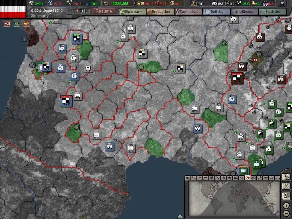This screenshot has width=292, height=219.
Task: Open the find province magnifier button
Action: pyautogui.click(x=286, y=196)
